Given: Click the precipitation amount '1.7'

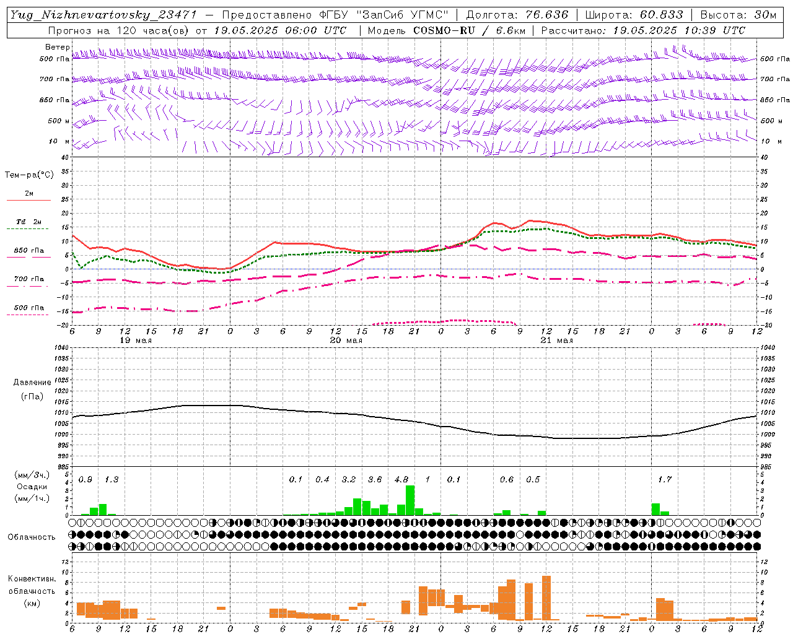Looking at the screenshot, I should (665, 480).
